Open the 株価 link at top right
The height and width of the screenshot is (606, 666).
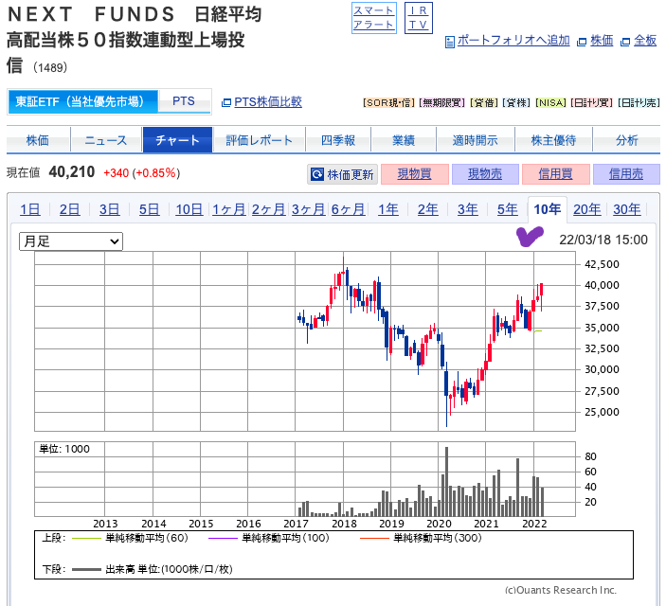click(x=602, y=41)
